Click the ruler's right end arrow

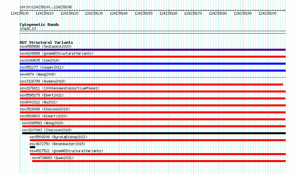pos(285,10)
